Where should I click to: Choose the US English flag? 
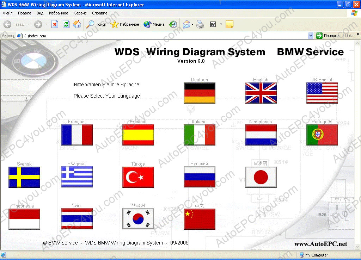tap(322, 93)
